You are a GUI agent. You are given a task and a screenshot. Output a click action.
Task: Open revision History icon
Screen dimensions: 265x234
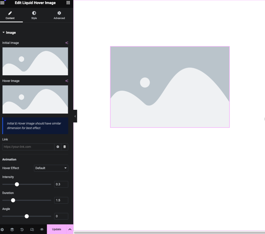coord(22,229)
